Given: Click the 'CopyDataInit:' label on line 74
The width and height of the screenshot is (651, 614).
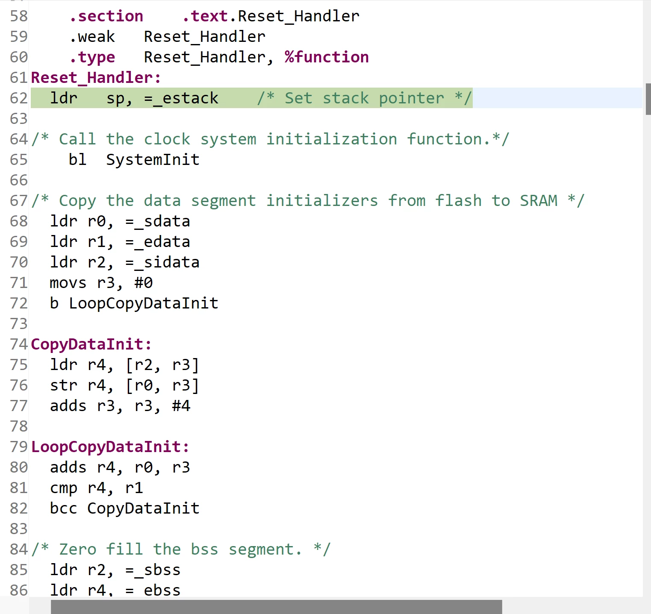Looking at the screenshot, I should pos(91,344).
